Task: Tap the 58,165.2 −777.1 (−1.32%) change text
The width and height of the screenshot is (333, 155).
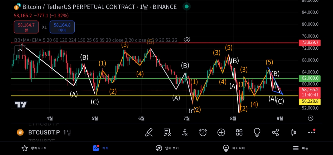Action: pyautogui.click(x=41, y=16)
